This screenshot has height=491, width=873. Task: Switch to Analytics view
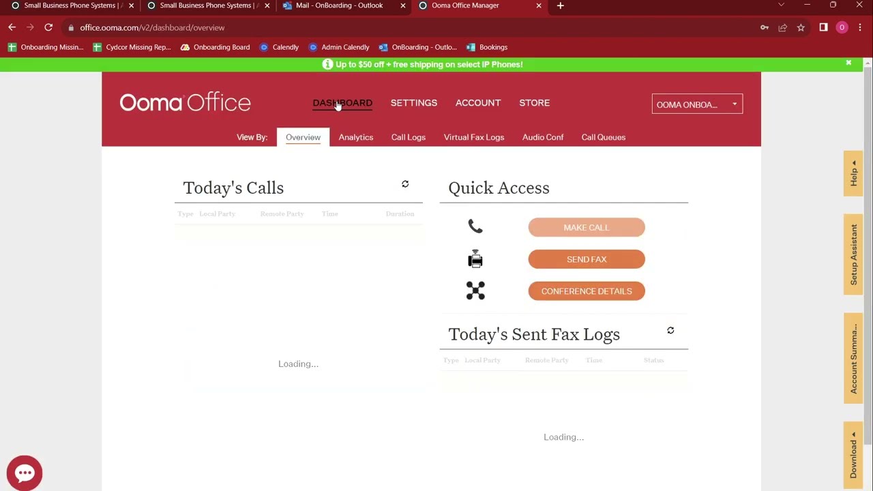point(356,137)
